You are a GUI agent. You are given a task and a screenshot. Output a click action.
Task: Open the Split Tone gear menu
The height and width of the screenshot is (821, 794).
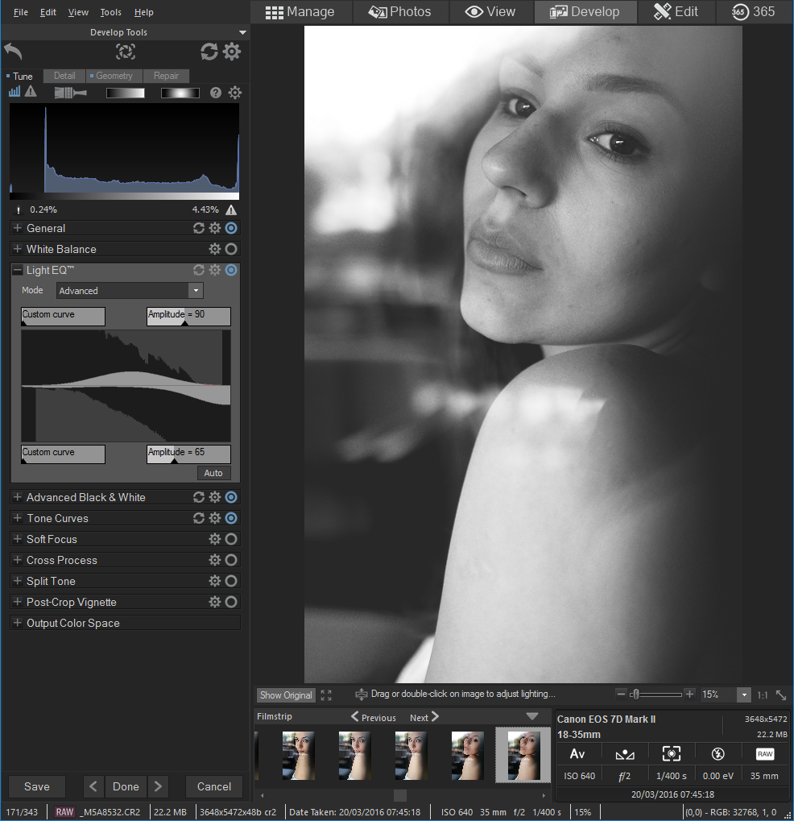[215, 581]
